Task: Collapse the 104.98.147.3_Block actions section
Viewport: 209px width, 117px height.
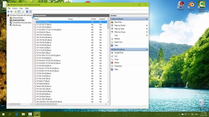Action: pos(147,49)
